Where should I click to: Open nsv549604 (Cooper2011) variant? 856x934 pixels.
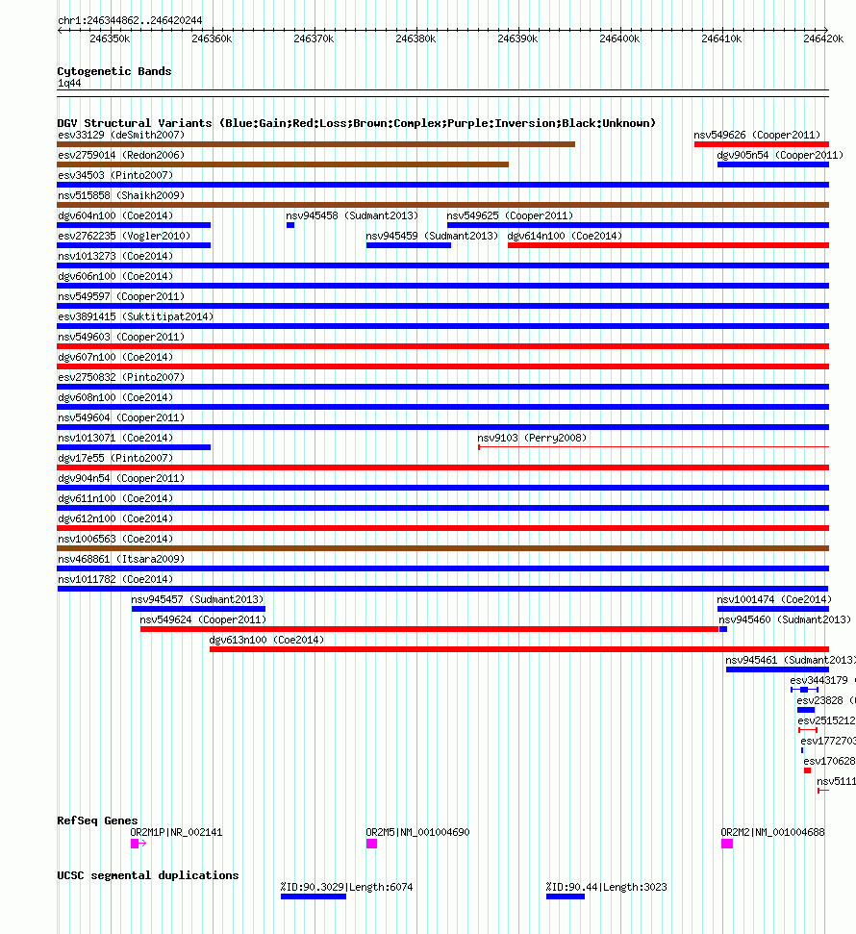pyautogui.click(x=442, y=427)
